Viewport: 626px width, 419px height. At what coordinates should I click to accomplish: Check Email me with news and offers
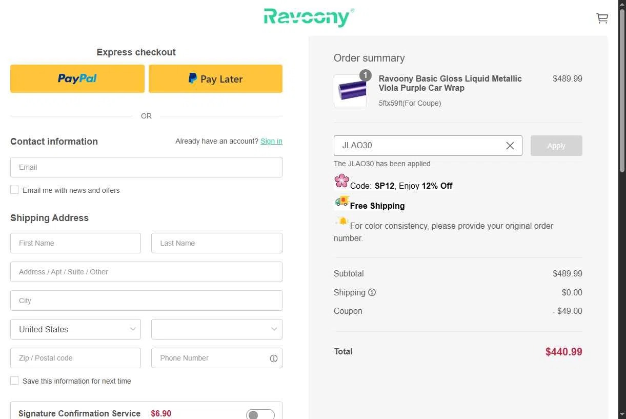pos(14,190)
